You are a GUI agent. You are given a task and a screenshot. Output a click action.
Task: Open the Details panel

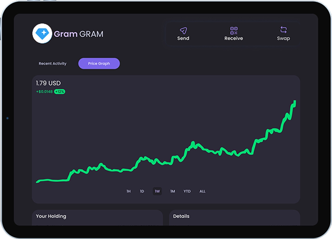tap(235, 218)
